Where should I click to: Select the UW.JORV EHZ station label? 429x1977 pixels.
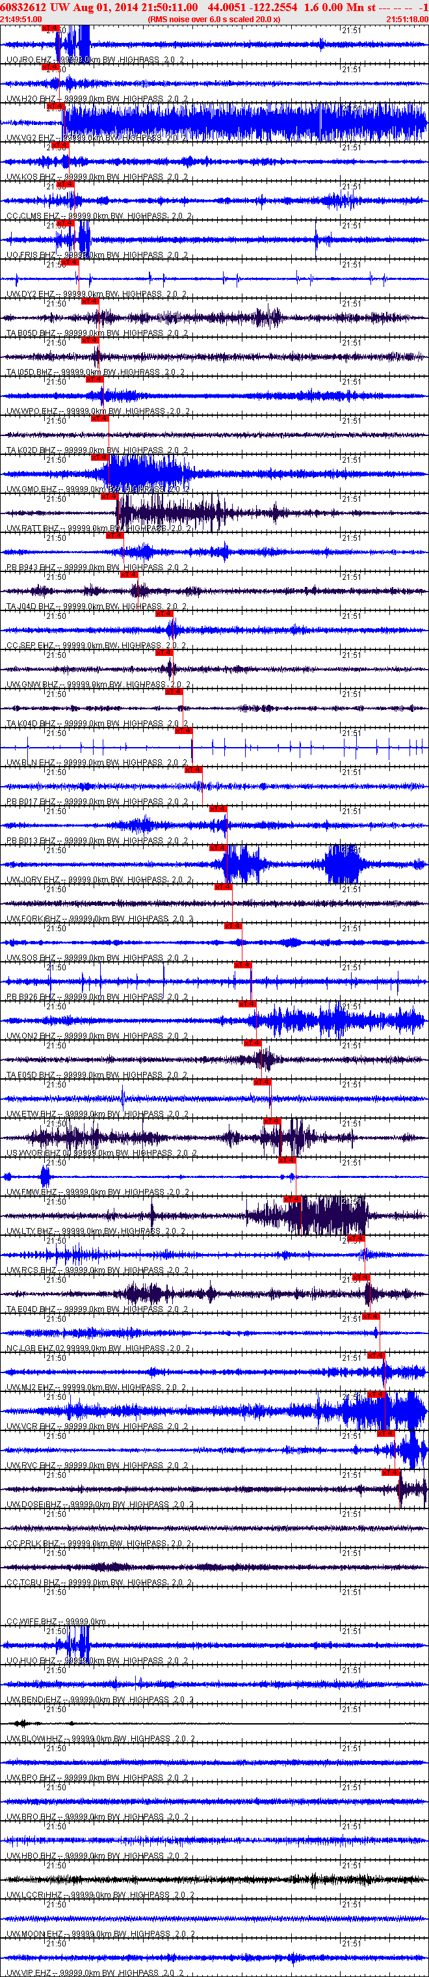click(x=98, y=881)
